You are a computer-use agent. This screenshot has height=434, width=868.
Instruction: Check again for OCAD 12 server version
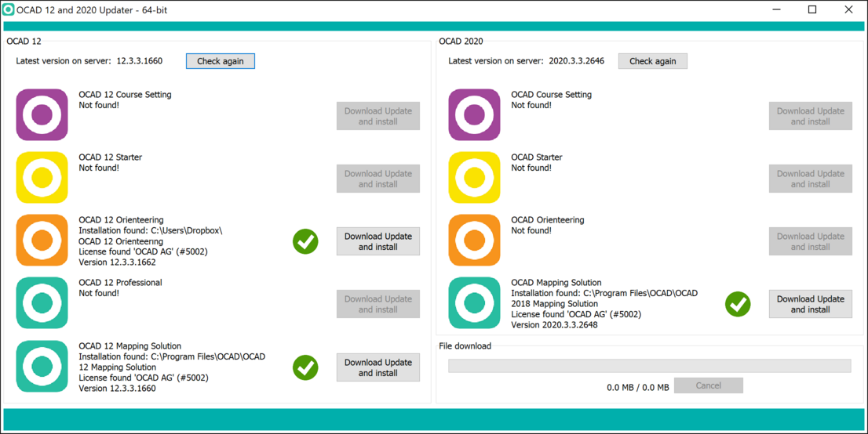coord(221,61)
